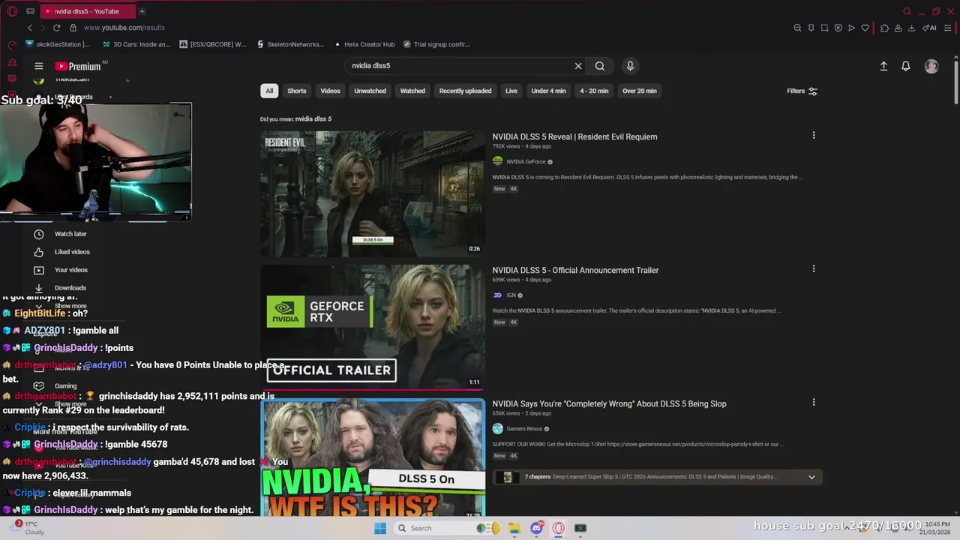Select the Shorts filter chip
This screenshot has height=540, width=960.
[297, 91]
